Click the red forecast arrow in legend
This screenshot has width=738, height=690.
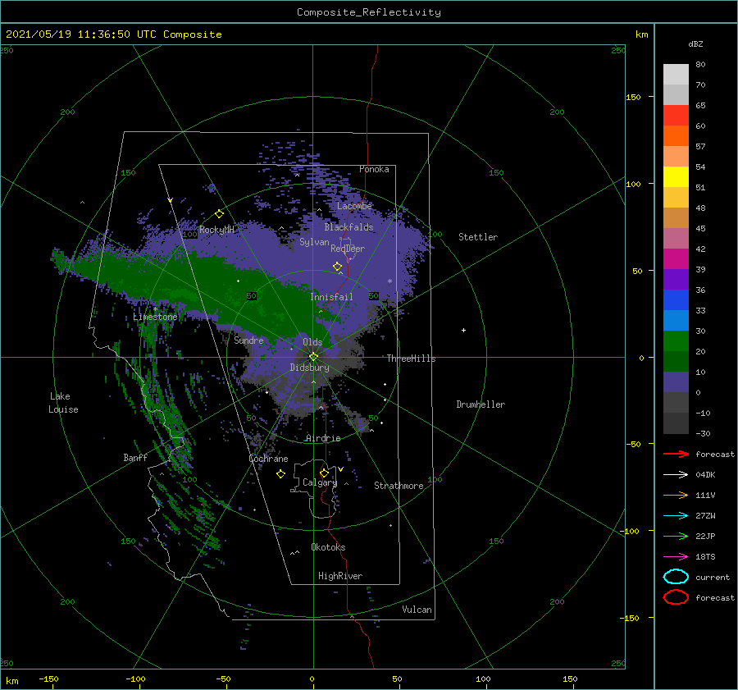point(676,454)
